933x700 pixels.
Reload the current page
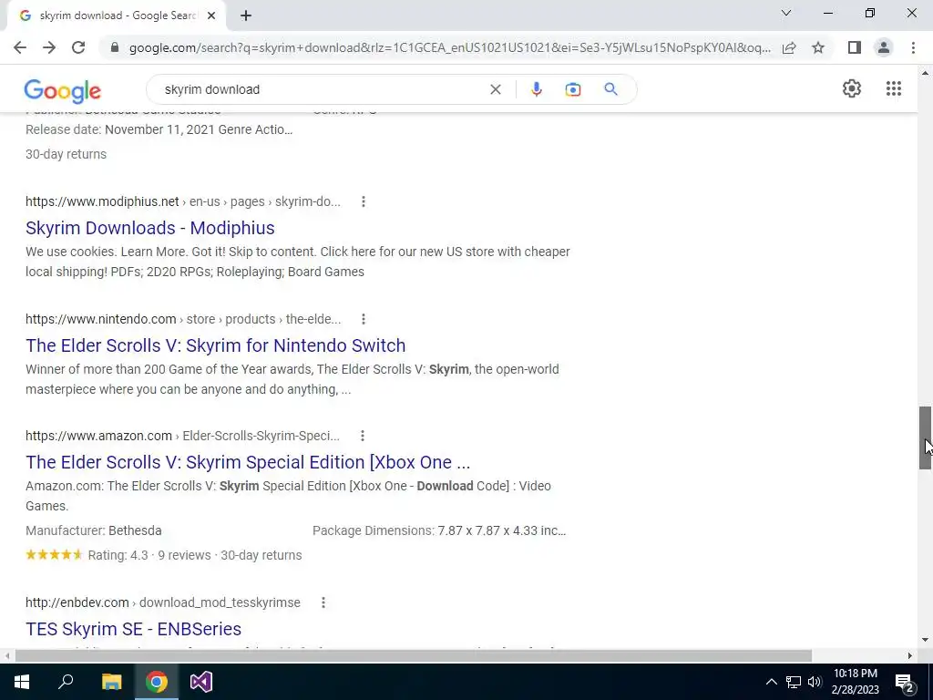pos(78,47)
